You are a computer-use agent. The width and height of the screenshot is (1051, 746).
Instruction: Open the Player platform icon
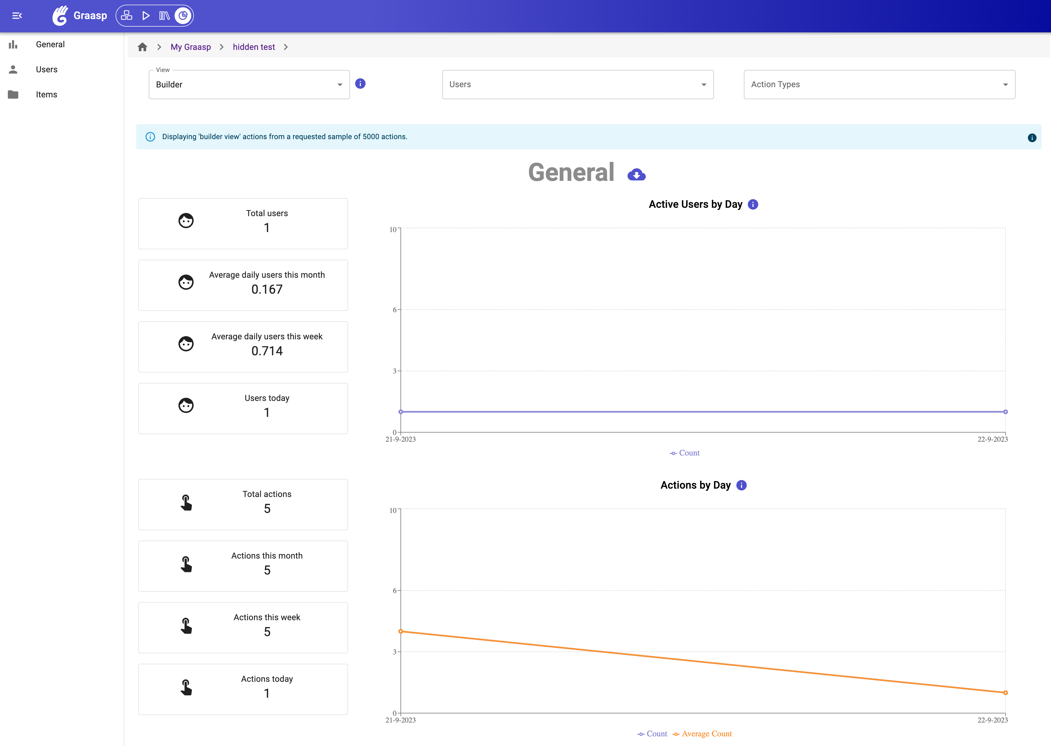point(146,16)
